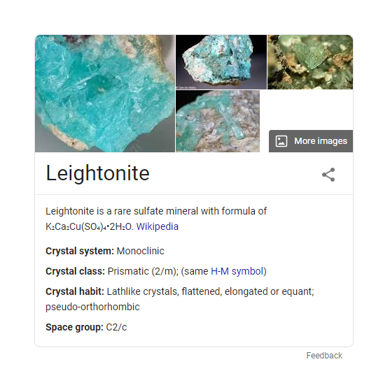The width and height of the screenshot is (383, 385).
Task: Click the Crystal habit label
Action: (x=75, y=291)
